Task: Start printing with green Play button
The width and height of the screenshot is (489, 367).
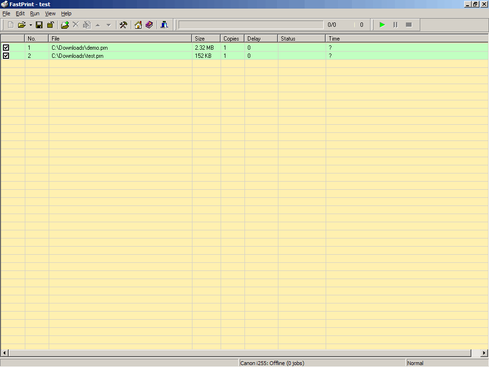Action: tap(382, 25)
